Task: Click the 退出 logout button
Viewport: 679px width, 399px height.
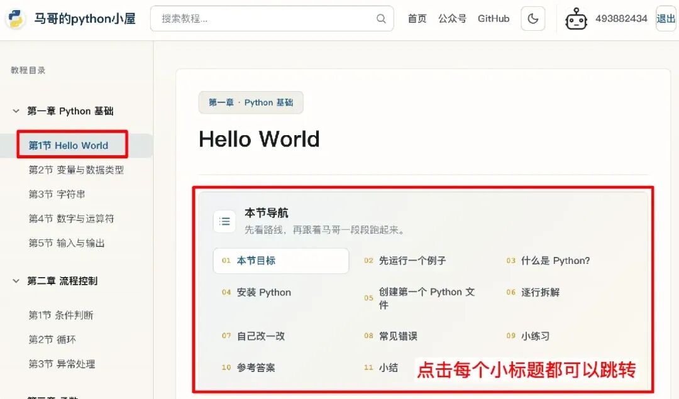Action: pos(666,19)
